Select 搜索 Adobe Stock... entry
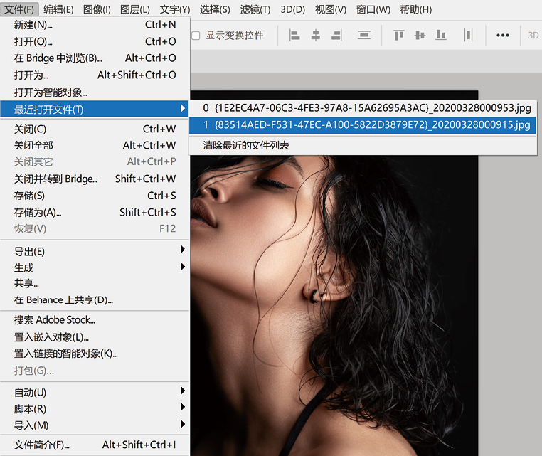This screenshot has height=456, width=542. (95, 320)
